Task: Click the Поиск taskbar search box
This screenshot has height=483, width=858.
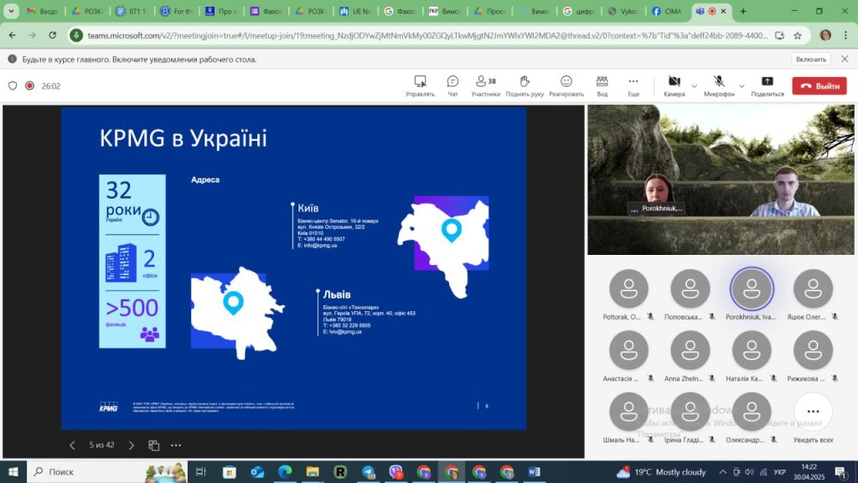Action: coord(107,471)
